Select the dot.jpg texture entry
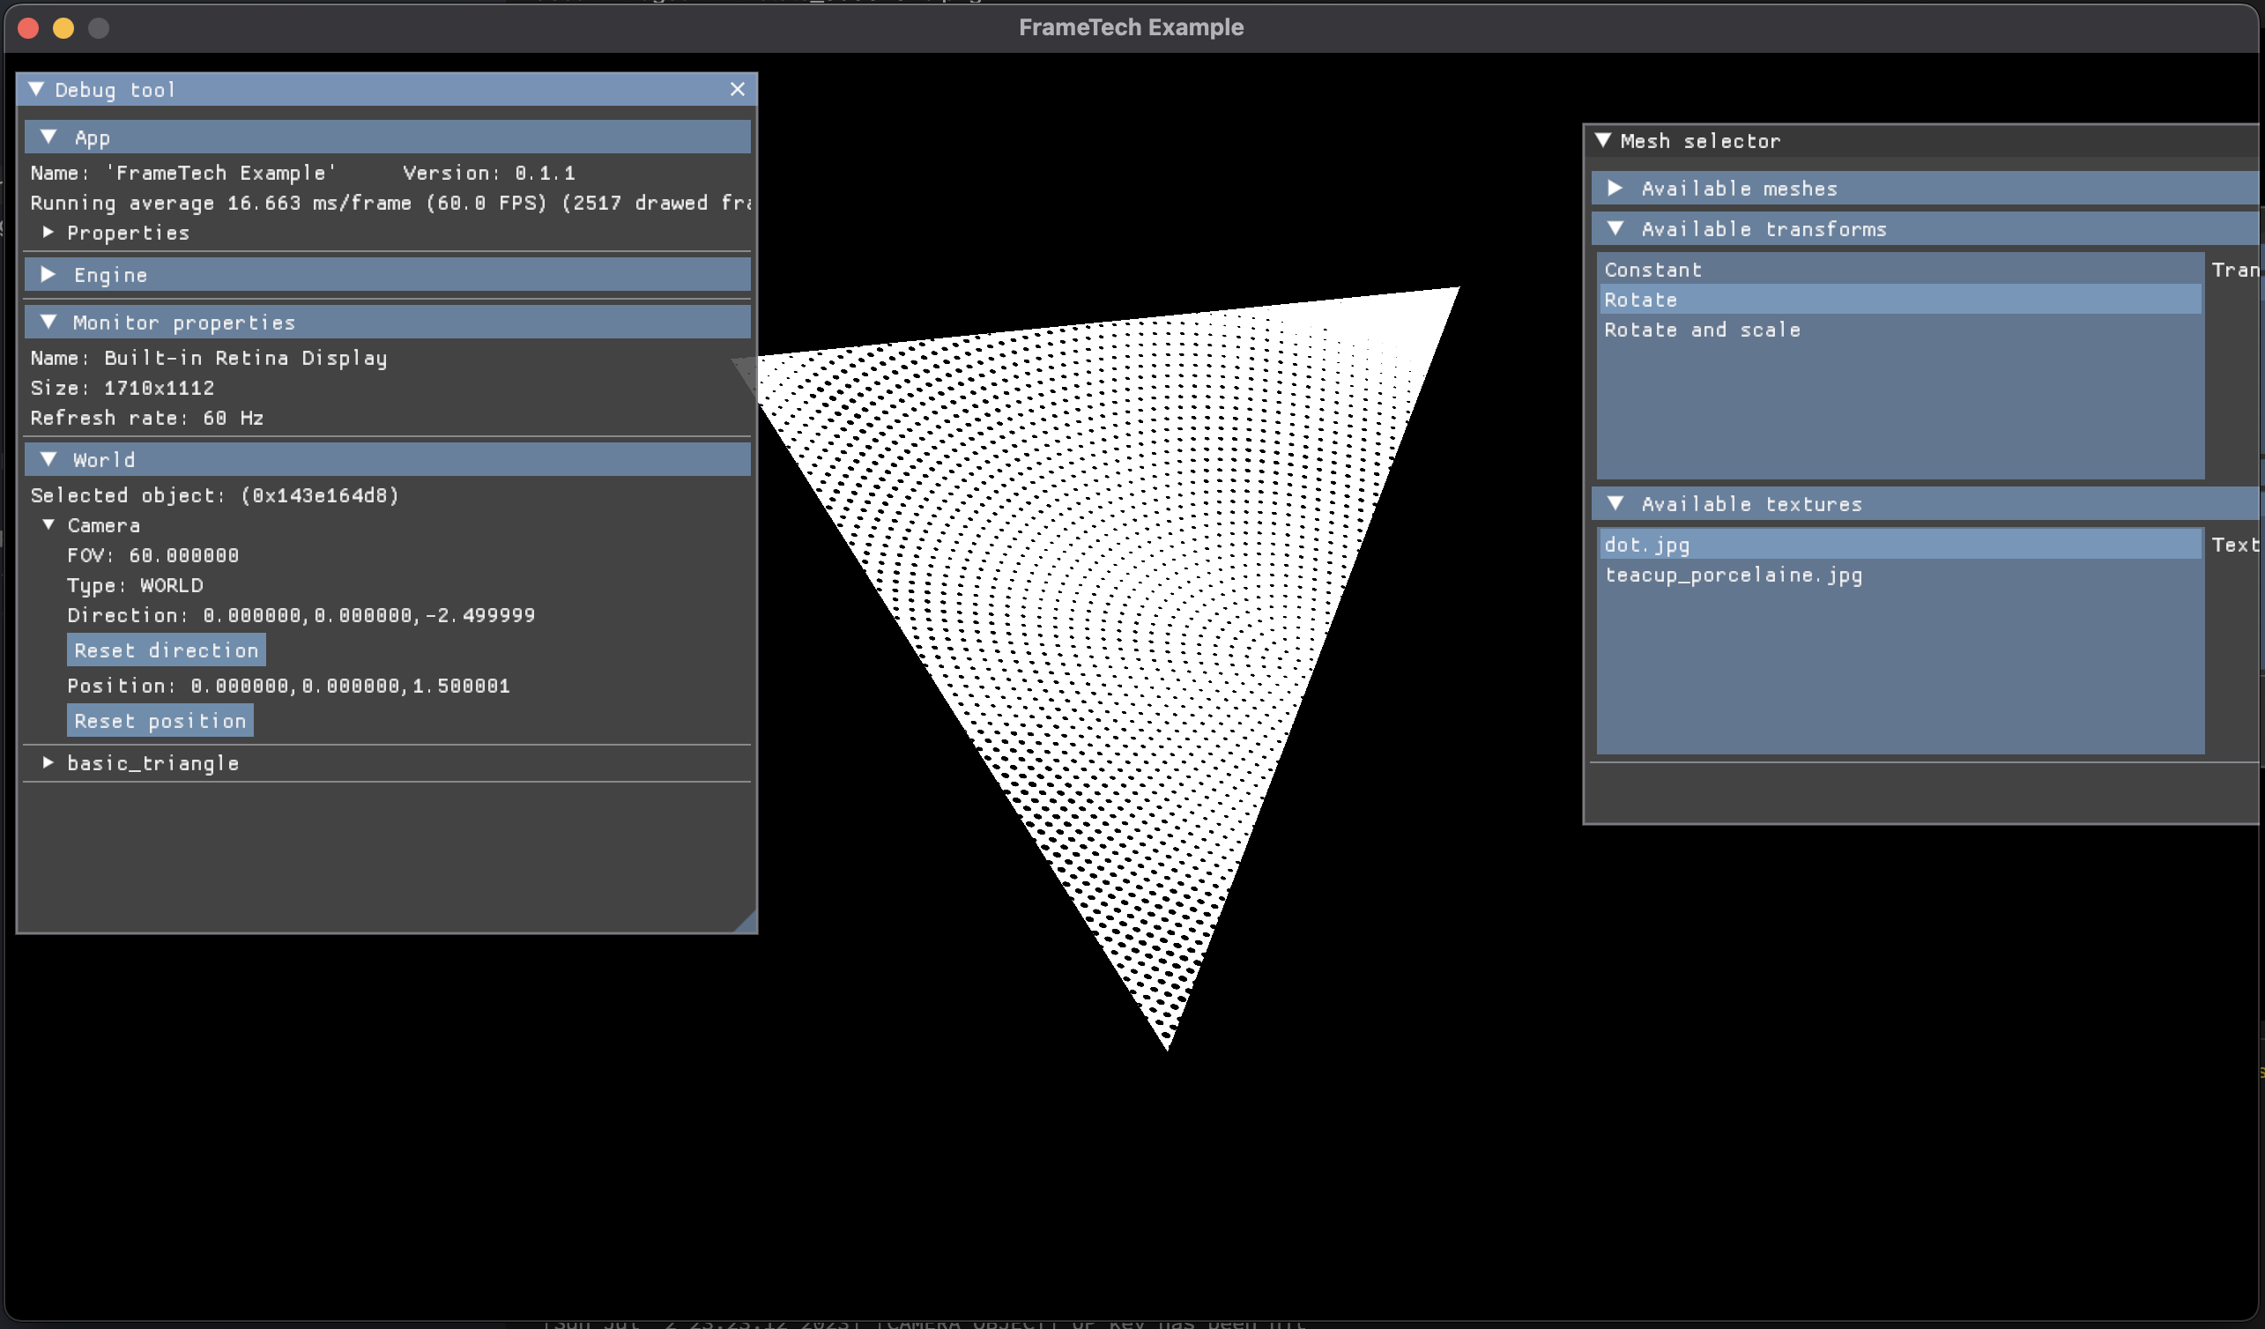The height and width of the screenshot is (1329, 2265). [x=1646, y=545]
